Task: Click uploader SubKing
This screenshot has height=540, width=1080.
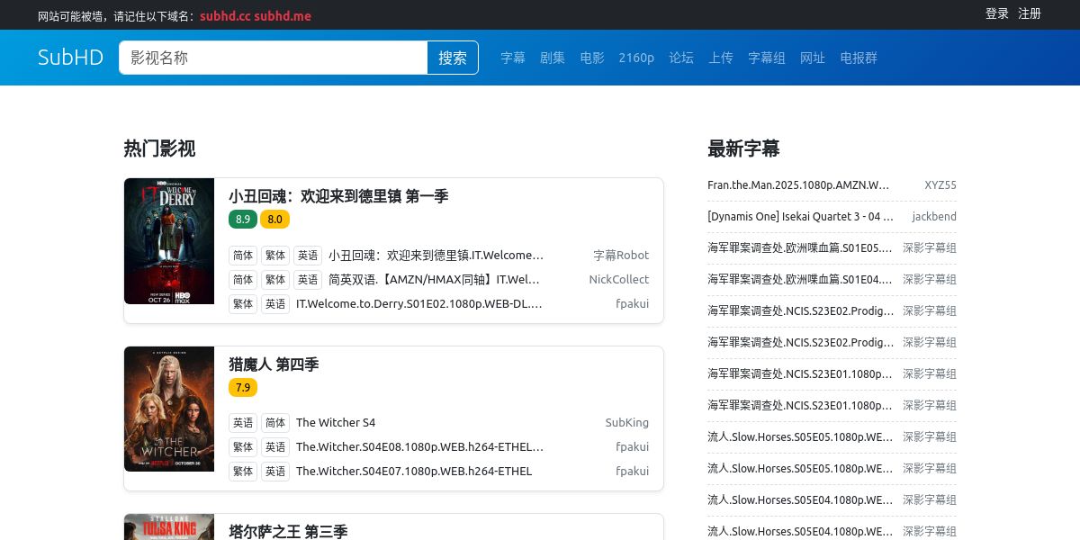Action: click(627, 423)
